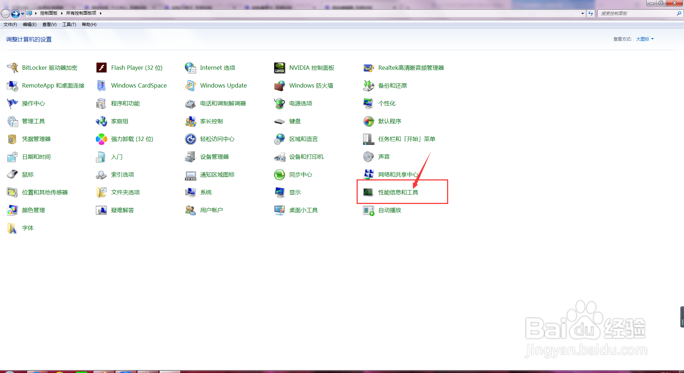This screenshot has width=684, height=373.
Task: Open 区域和语言 globe icon
Action: click(x=280, y=139)
